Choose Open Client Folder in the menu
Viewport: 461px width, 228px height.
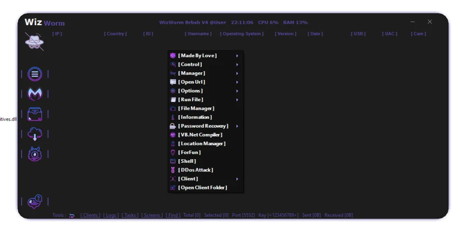click(x=202, y=188)
